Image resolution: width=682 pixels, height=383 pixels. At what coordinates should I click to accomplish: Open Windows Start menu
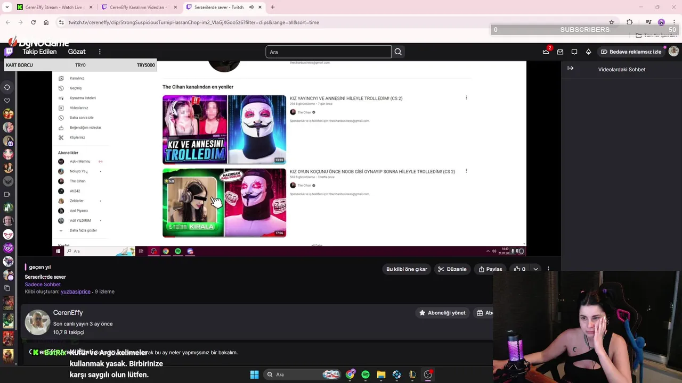[254, 374]
